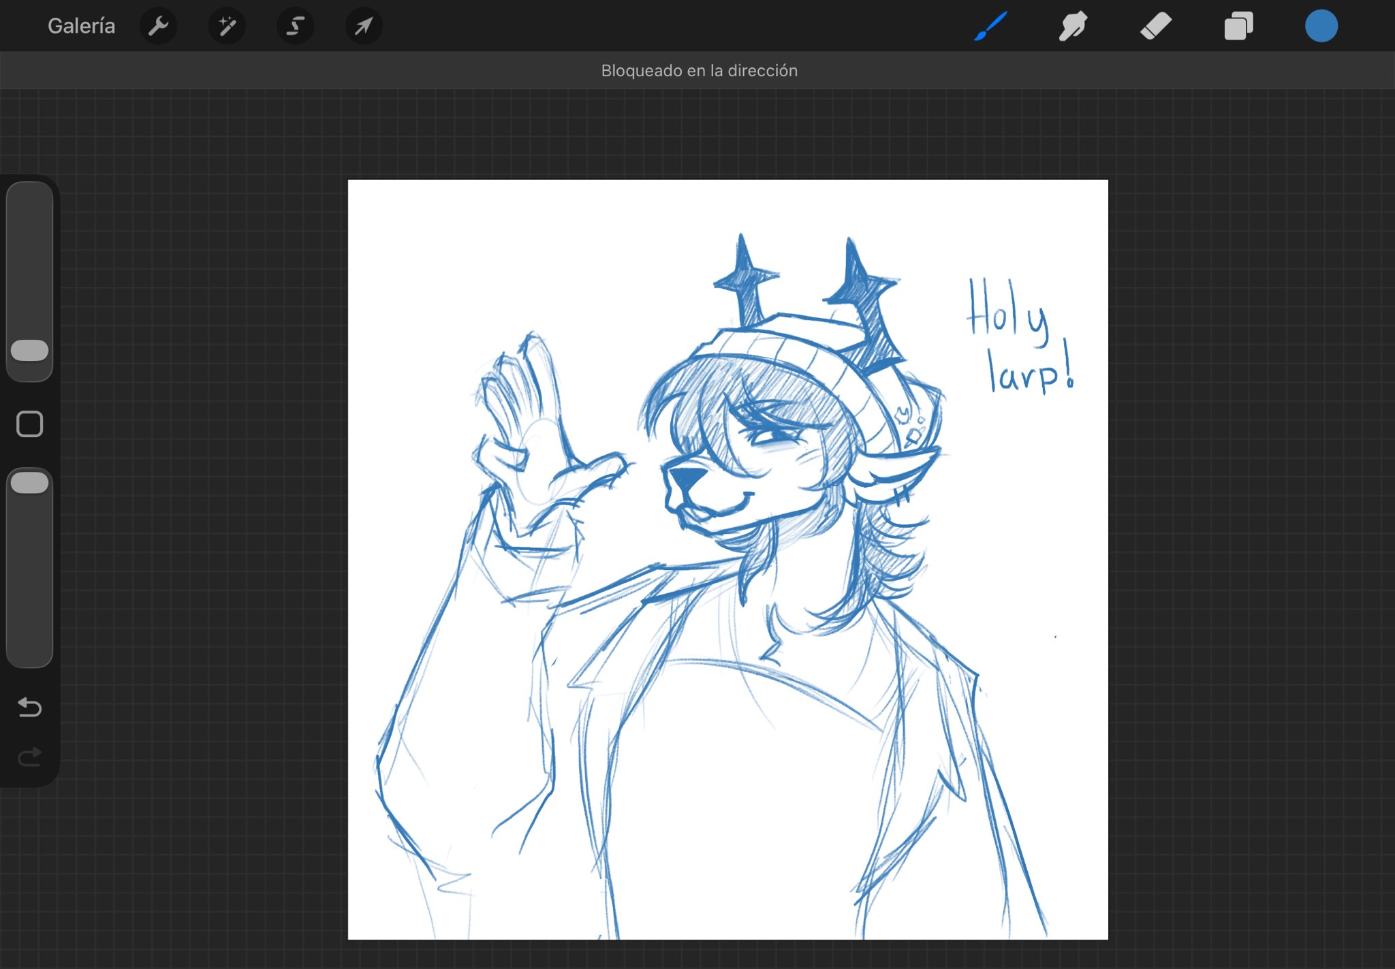Open the Adjustments magic wand menu

coord(227,27)
